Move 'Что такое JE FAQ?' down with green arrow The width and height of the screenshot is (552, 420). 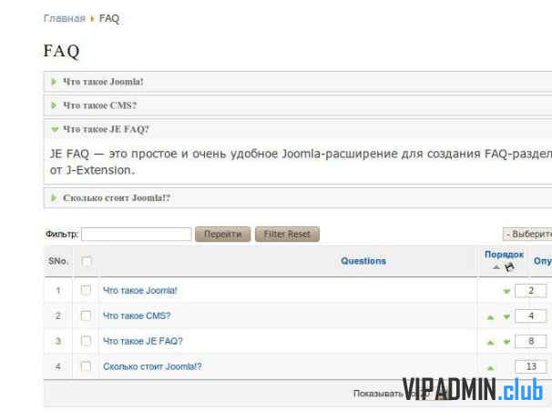[x=506, y=342]
